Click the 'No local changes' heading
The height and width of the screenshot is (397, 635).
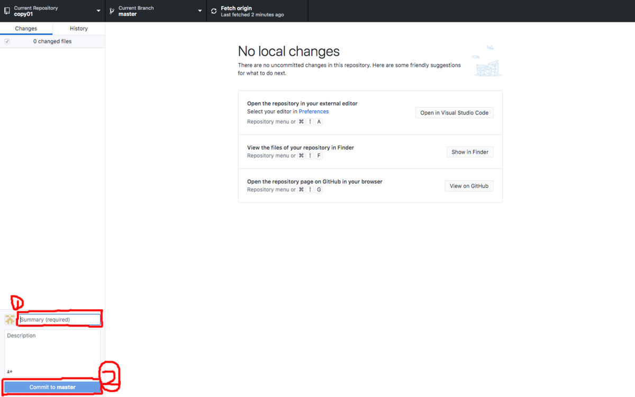(x=289, y=51)
